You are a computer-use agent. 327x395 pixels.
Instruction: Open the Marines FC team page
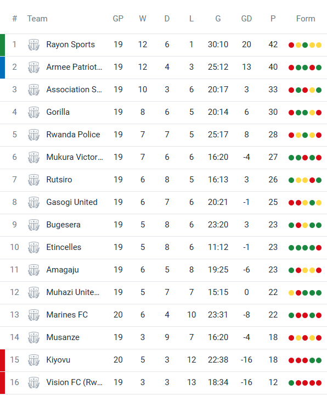coord(67,315)
